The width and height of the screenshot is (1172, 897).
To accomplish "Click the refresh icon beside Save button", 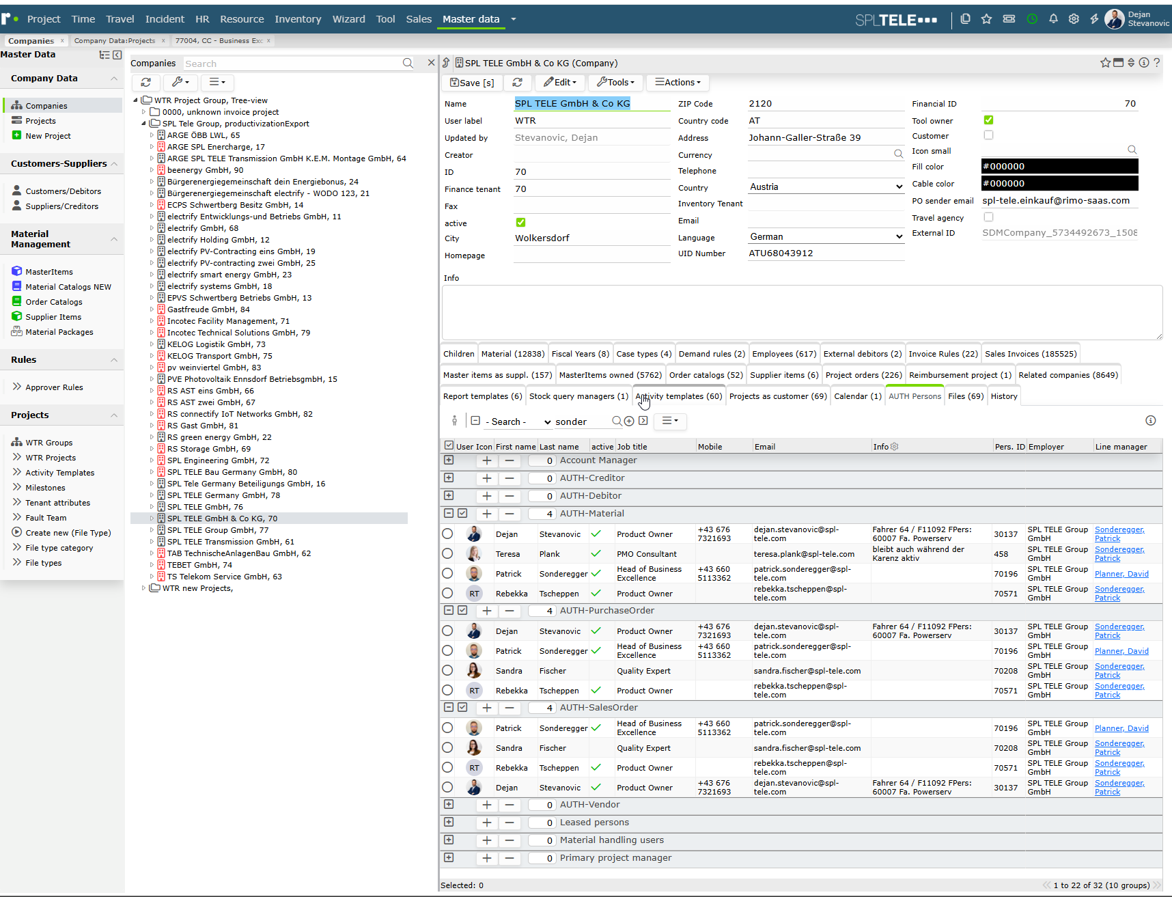I will tap(518, 82).
